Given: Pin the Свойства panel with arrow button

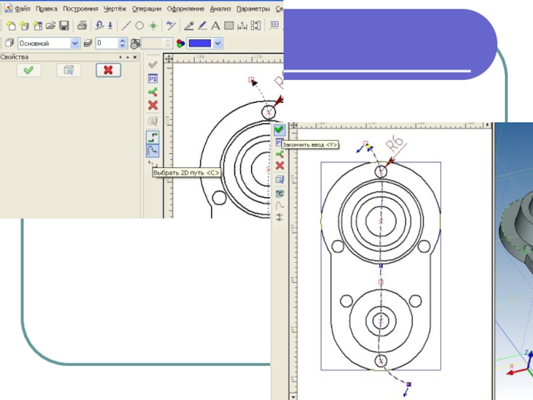Looking at the screenshot, I should pyautogui.click(x=121, y=58).
